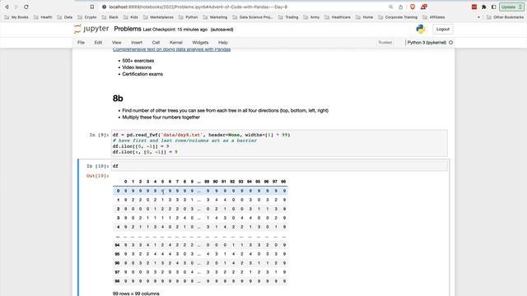
Task: Click the kernel idle indicator circle
Action: point(450,43)
